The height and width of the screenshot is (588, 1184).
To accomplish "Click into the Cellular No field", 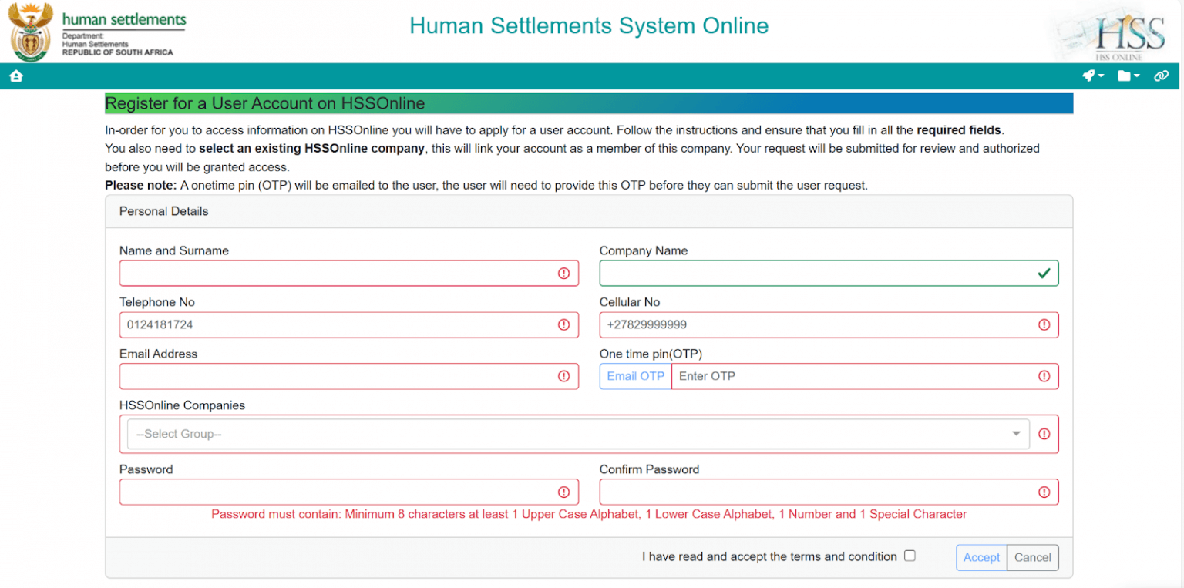I will 817,325.
